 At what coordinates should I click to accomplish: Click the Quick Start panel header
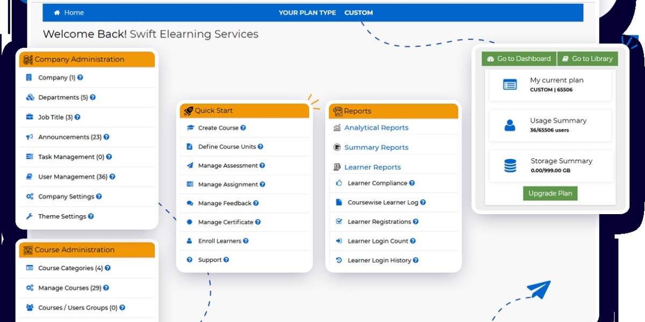(x=245, y=111)
